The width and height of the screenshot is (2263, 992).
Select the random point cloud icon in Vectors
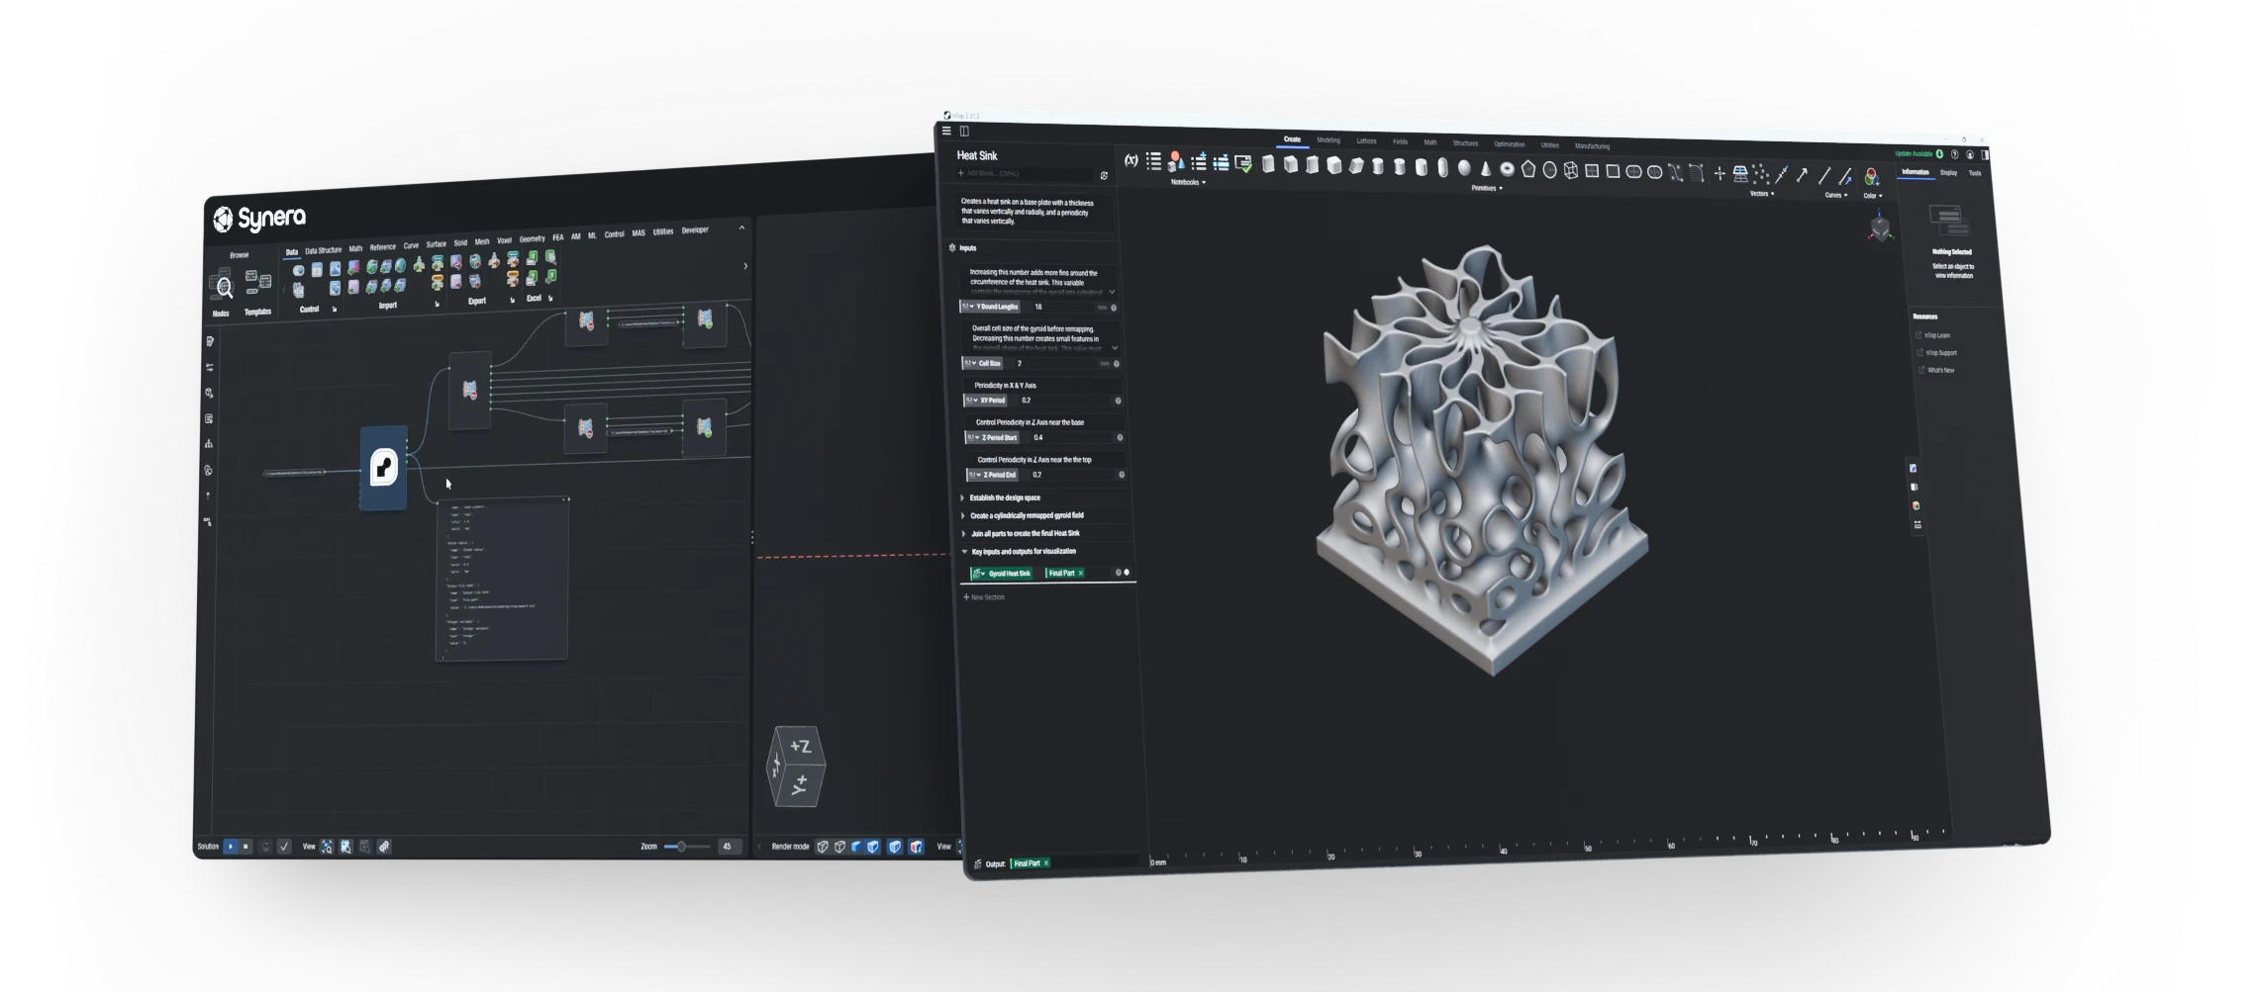click(x=1761, y=174)
